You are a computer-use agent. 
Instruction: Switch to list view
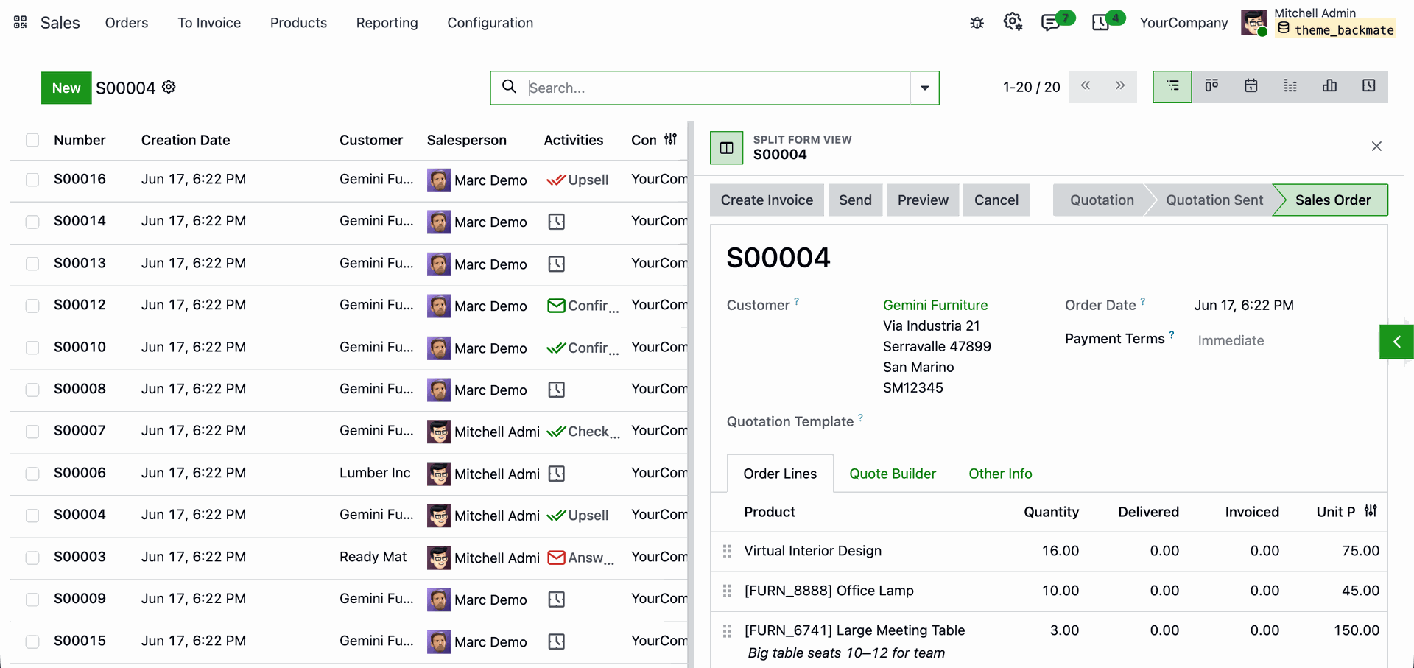1172,87
